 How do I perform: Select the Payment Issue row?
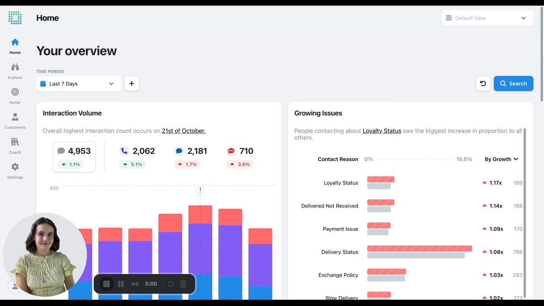point(408,229)
